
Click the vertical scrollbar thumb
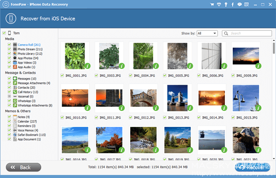point(274,48)
